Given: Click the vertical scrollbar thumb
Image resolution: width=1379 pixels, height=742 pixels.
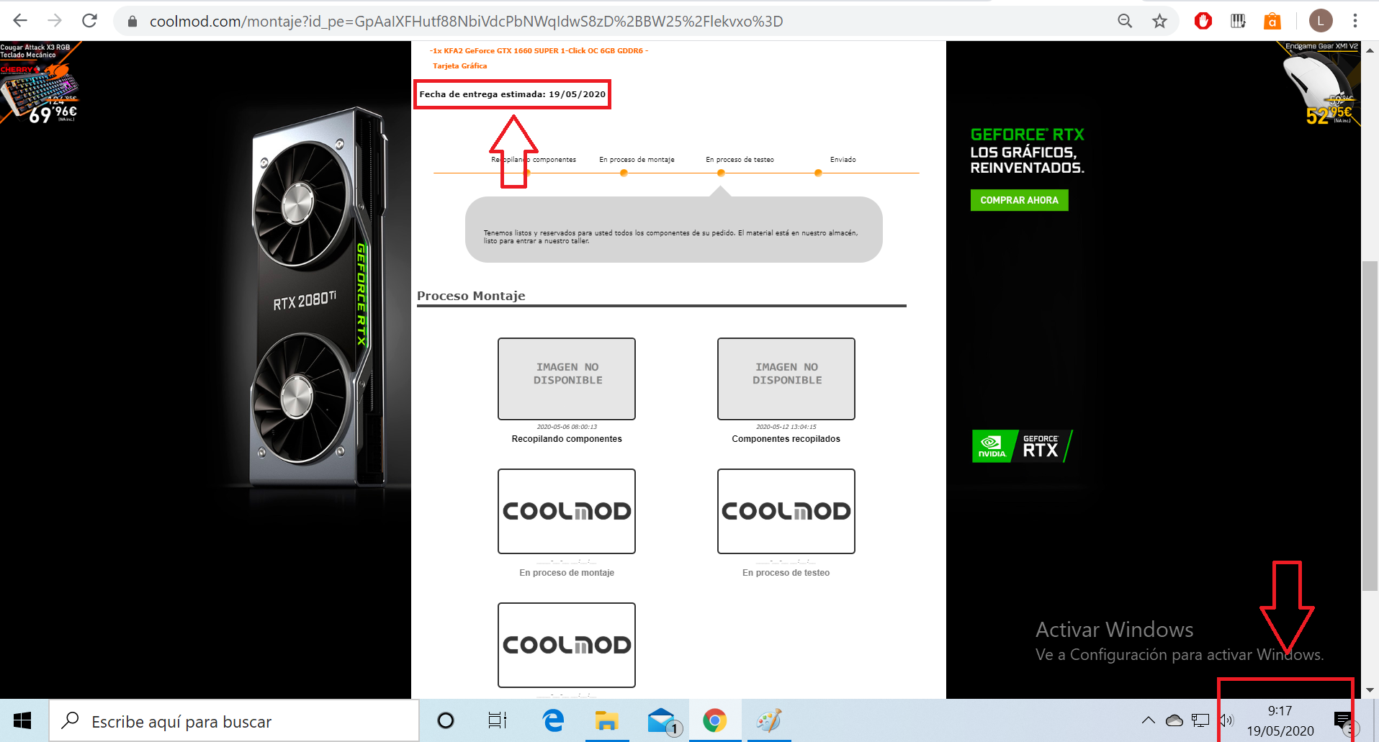Looking at the screenshot, I should point(1370,426).
